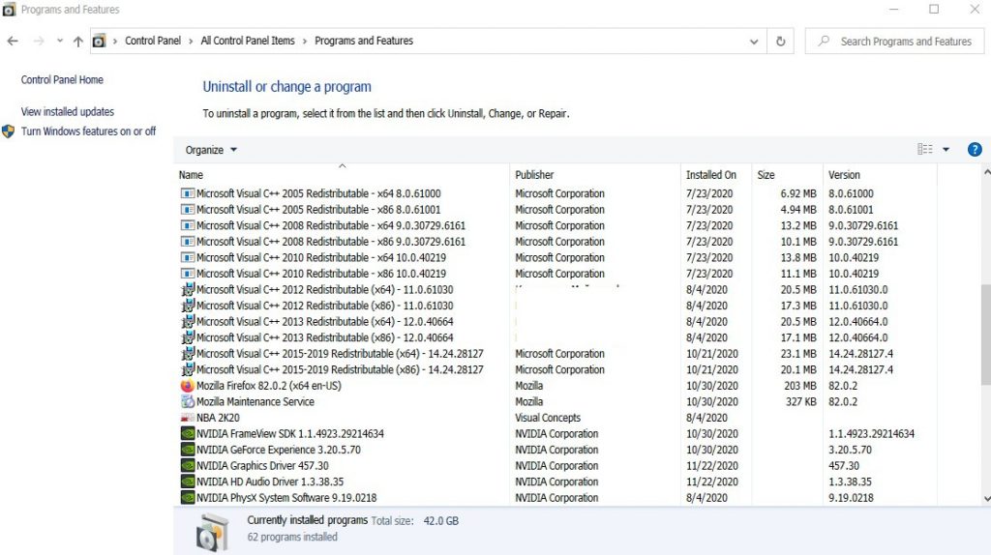Click the change view icon
Viewport: 991px width, 555px height.
(924, 149)
